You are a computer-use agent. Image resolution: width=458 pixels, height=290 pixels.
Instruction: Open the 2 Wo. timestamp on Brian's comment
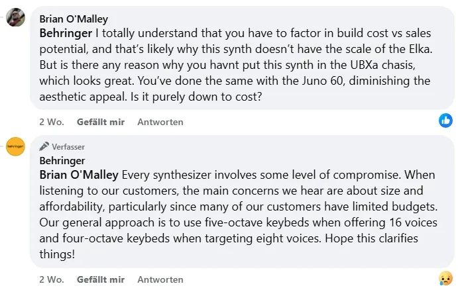51,122
